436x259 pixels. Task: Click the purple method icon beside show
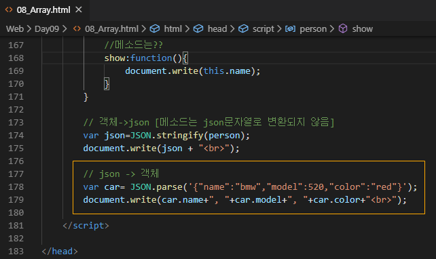coord(343,29)
